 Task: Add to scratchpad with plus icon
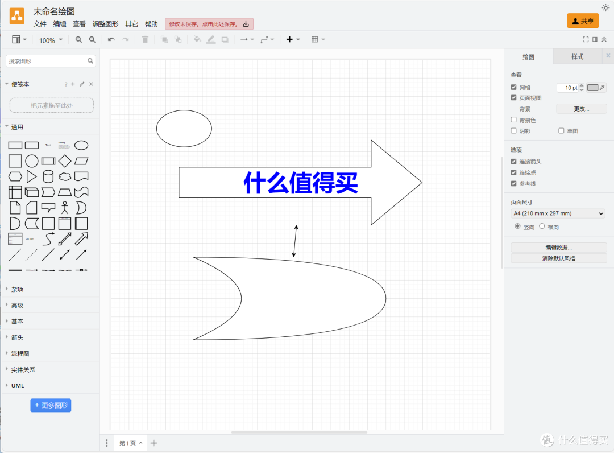73,84
